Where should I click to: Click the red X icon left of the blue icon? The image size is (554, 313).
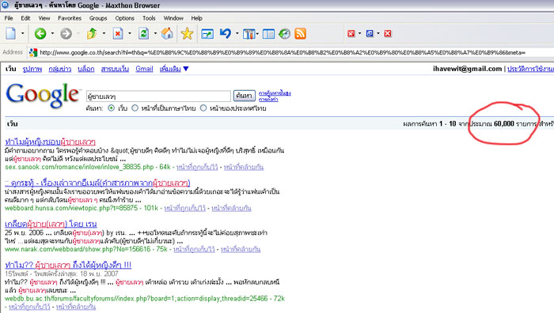pos(351,33)
